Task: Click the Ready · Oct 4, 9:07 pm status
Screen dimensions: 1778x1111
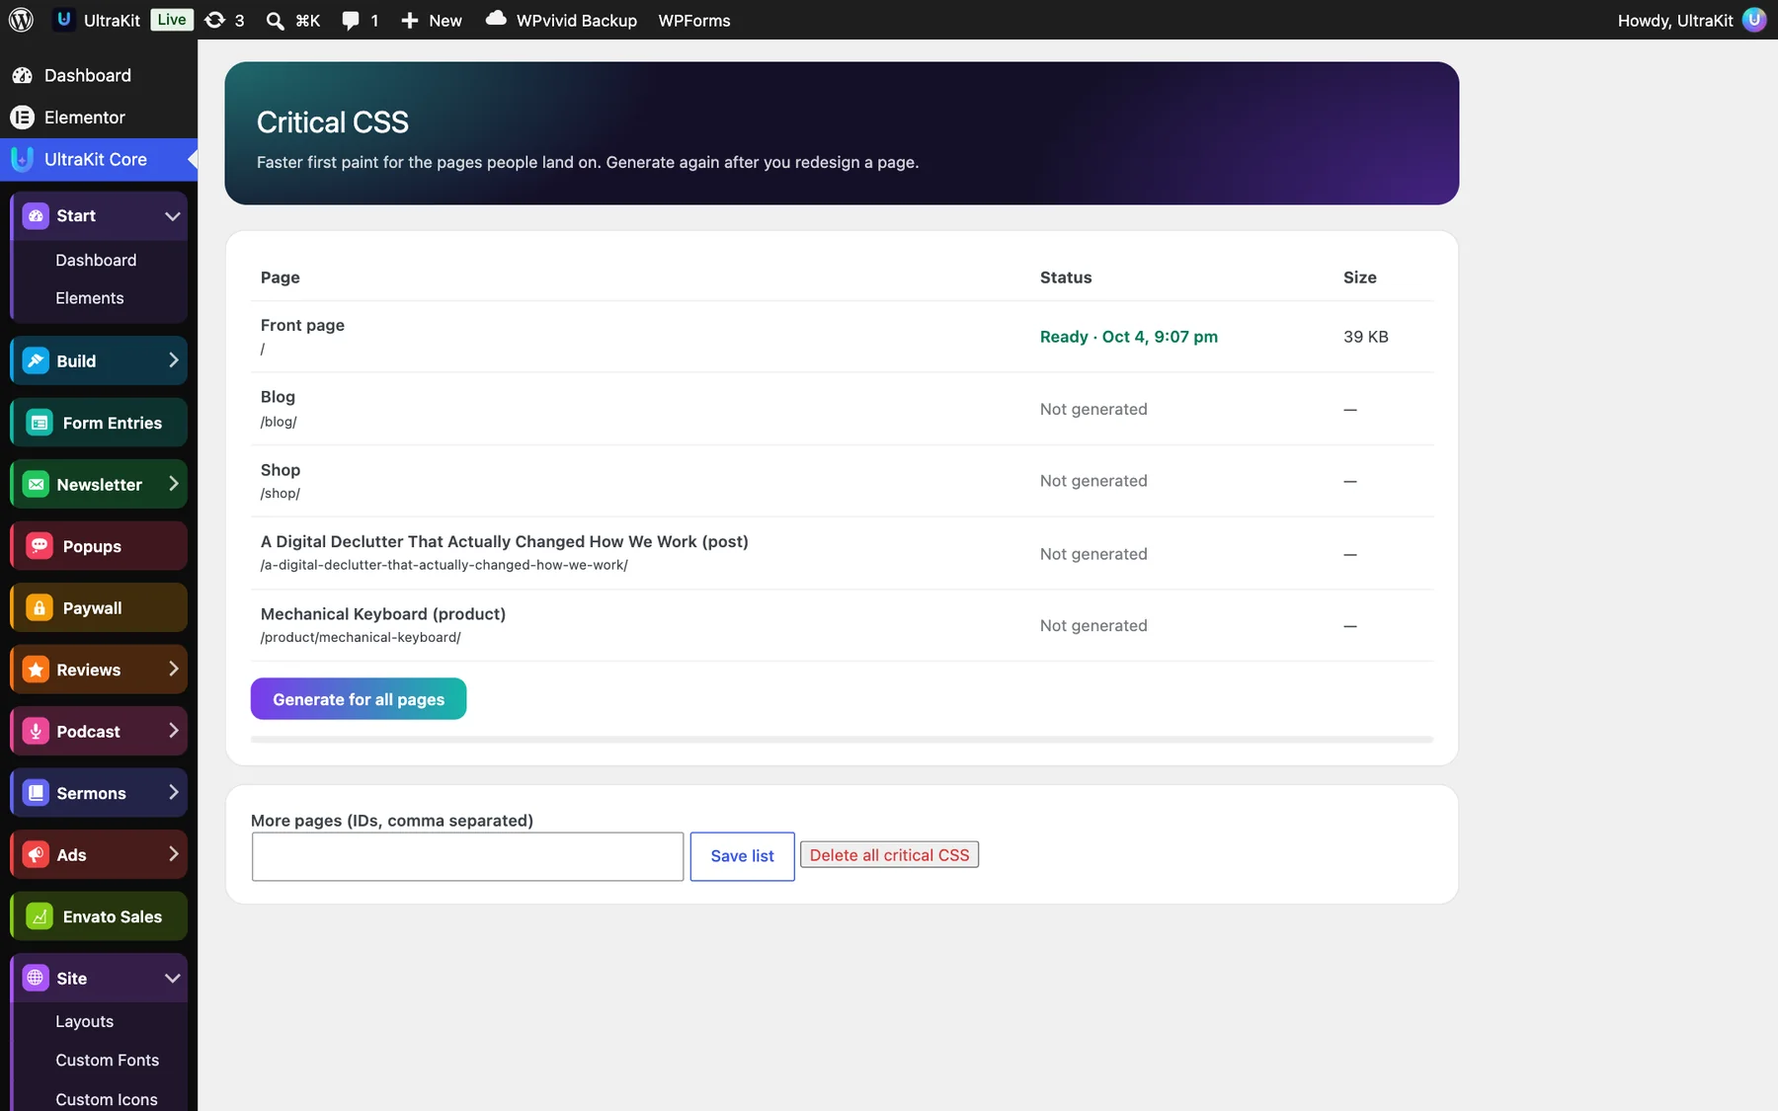Action: pos(1129,337)
